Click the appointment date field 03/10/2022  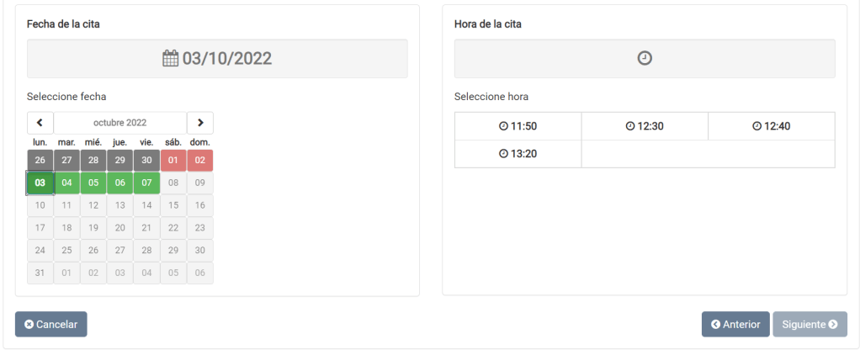pos(217,59)
